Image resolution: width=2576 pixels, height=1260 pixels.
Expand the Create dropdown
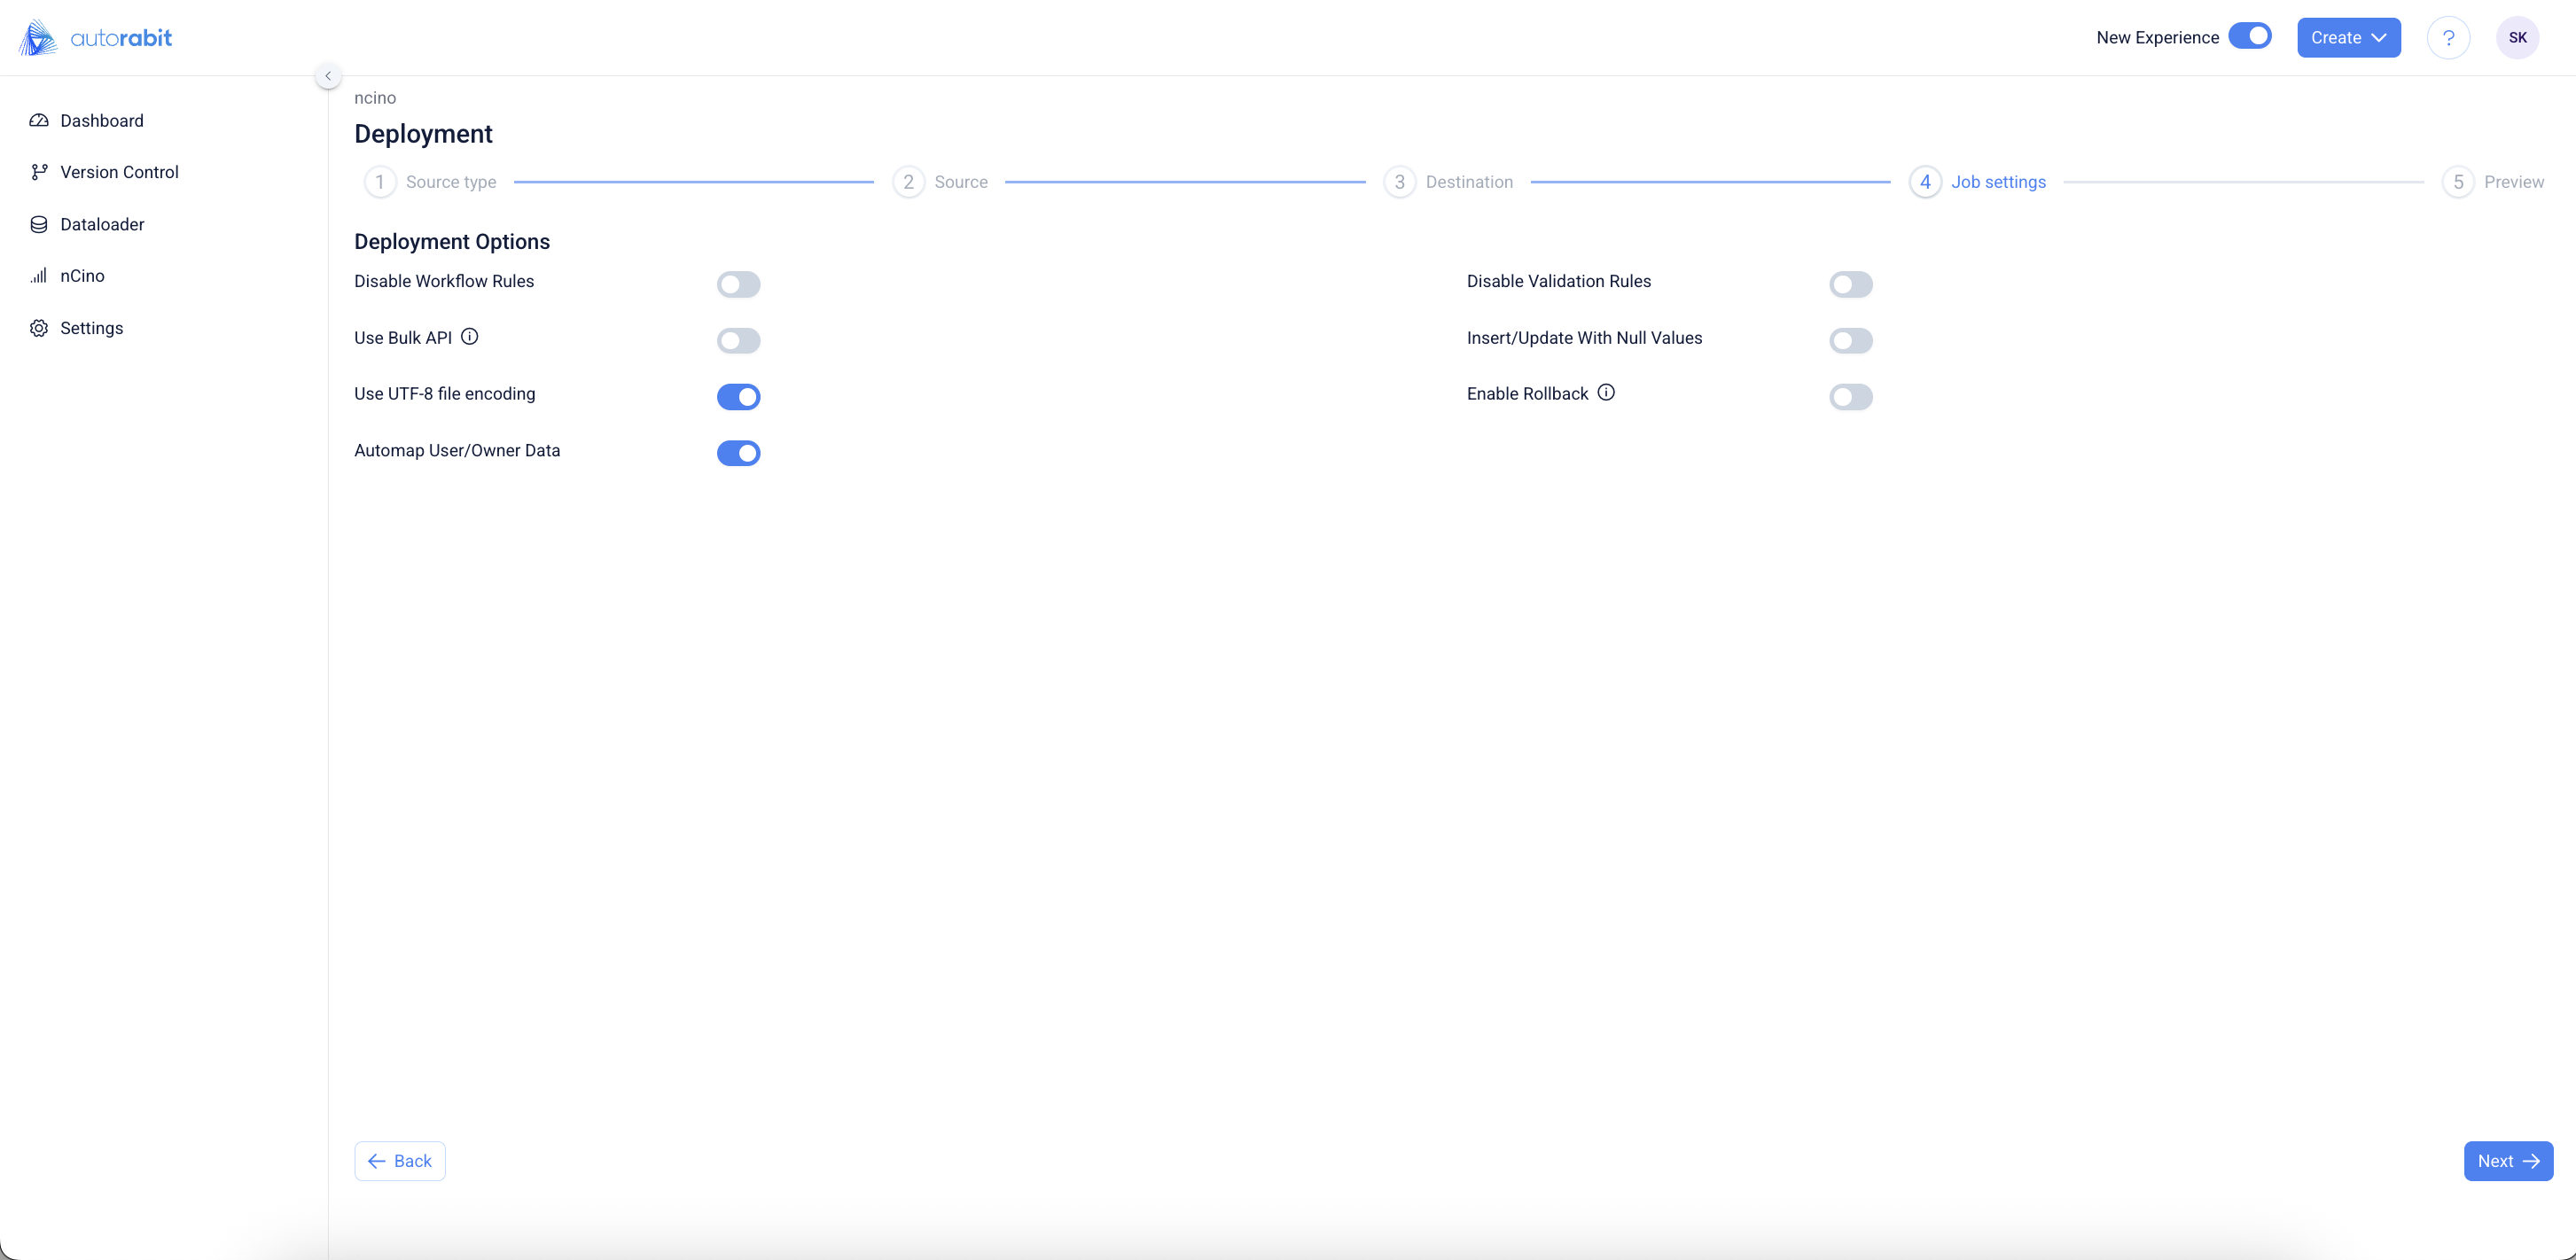point(2348,38)
